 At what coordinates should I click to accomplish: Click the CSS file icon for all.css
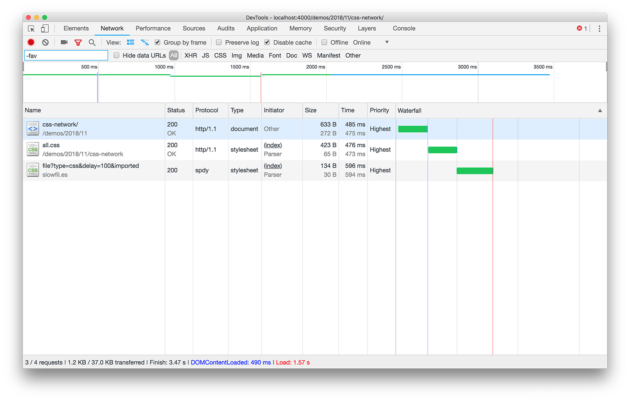tap(33, 149)
